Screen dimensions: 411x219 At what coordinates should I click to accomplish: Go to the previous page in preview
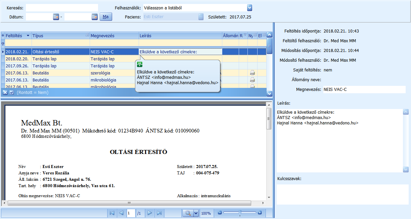tap(122, 213)
